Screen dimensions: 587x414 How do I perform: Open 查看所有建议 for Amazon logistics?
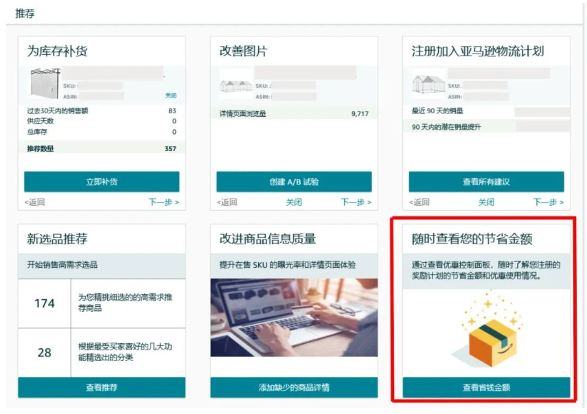pyautogui.click(x=486, y=181)
